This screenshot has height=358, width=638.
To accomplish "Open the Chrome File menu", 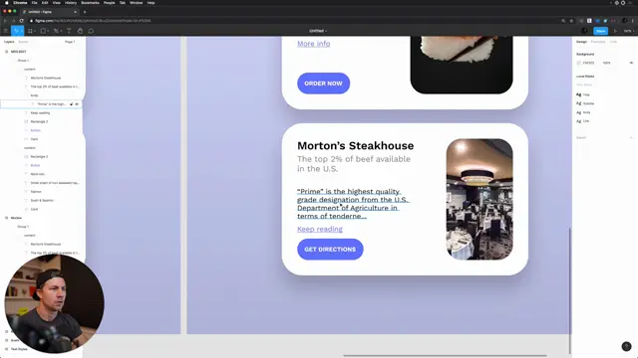I will [x=34, y=3].
